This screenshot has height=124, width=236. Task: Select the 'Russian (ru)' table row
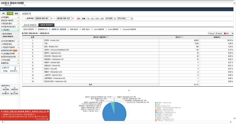click(128, 56)
